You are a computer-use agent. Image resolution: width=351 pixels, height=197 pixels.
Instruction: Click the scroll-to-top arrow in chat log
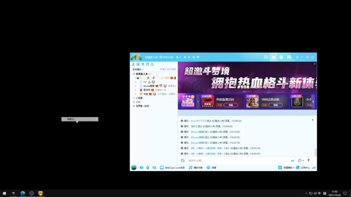313,120
